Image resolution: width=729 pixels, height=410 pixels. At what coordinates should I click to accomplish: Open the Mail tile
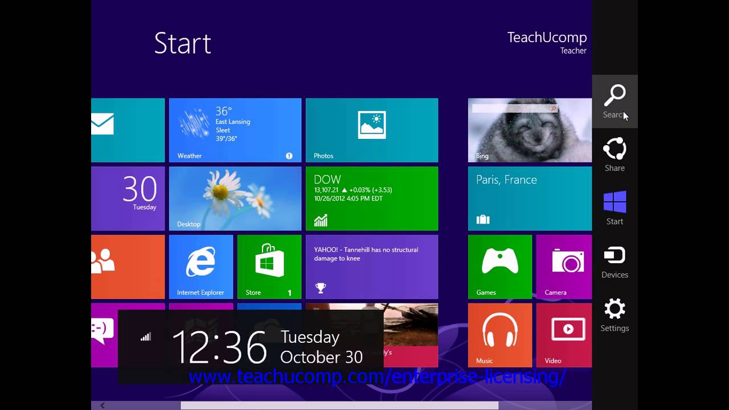tap(128, 130)
